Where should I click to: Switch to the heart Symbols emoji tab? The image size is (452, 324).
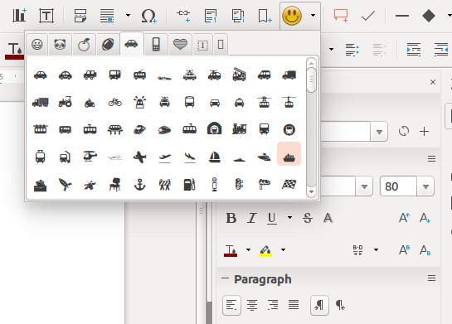coord(180,45)
